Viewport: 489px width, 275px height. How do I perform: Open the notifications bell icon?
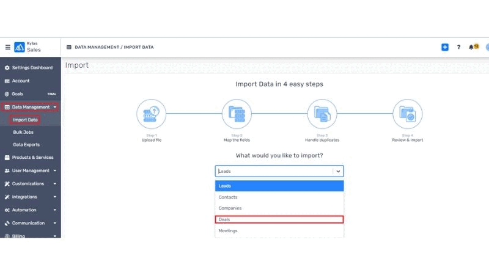coord(472,47)
